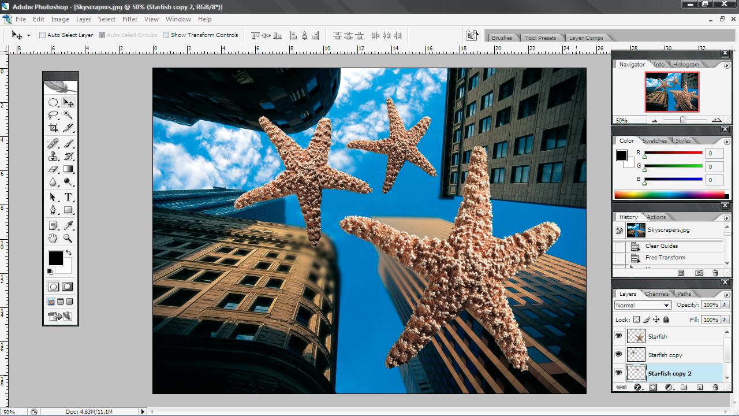The width and height of the screenshot is (739, 416).
Task: Select the Elliptical Marquee tool
Action: pos(53,103)
